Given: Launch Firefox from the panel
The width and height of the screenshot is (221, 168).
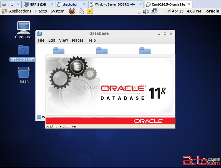Looking at the screenshot, I should (72, 11).
